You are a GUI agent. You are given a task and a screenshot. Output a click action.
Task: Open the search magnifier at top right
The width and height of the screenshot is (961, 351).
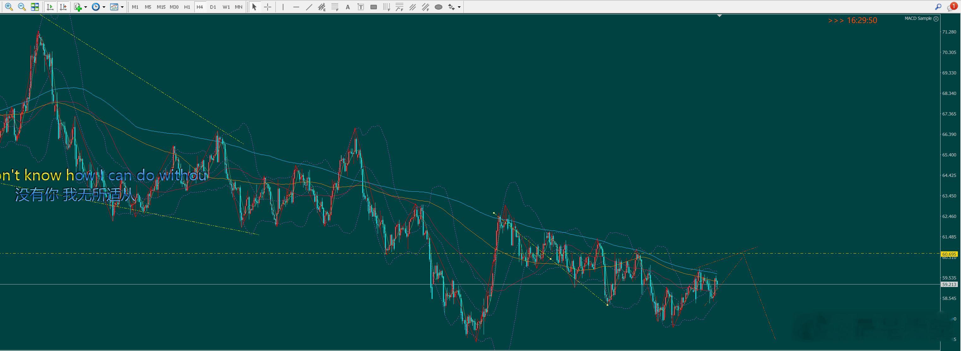click(x=938, y=7)
